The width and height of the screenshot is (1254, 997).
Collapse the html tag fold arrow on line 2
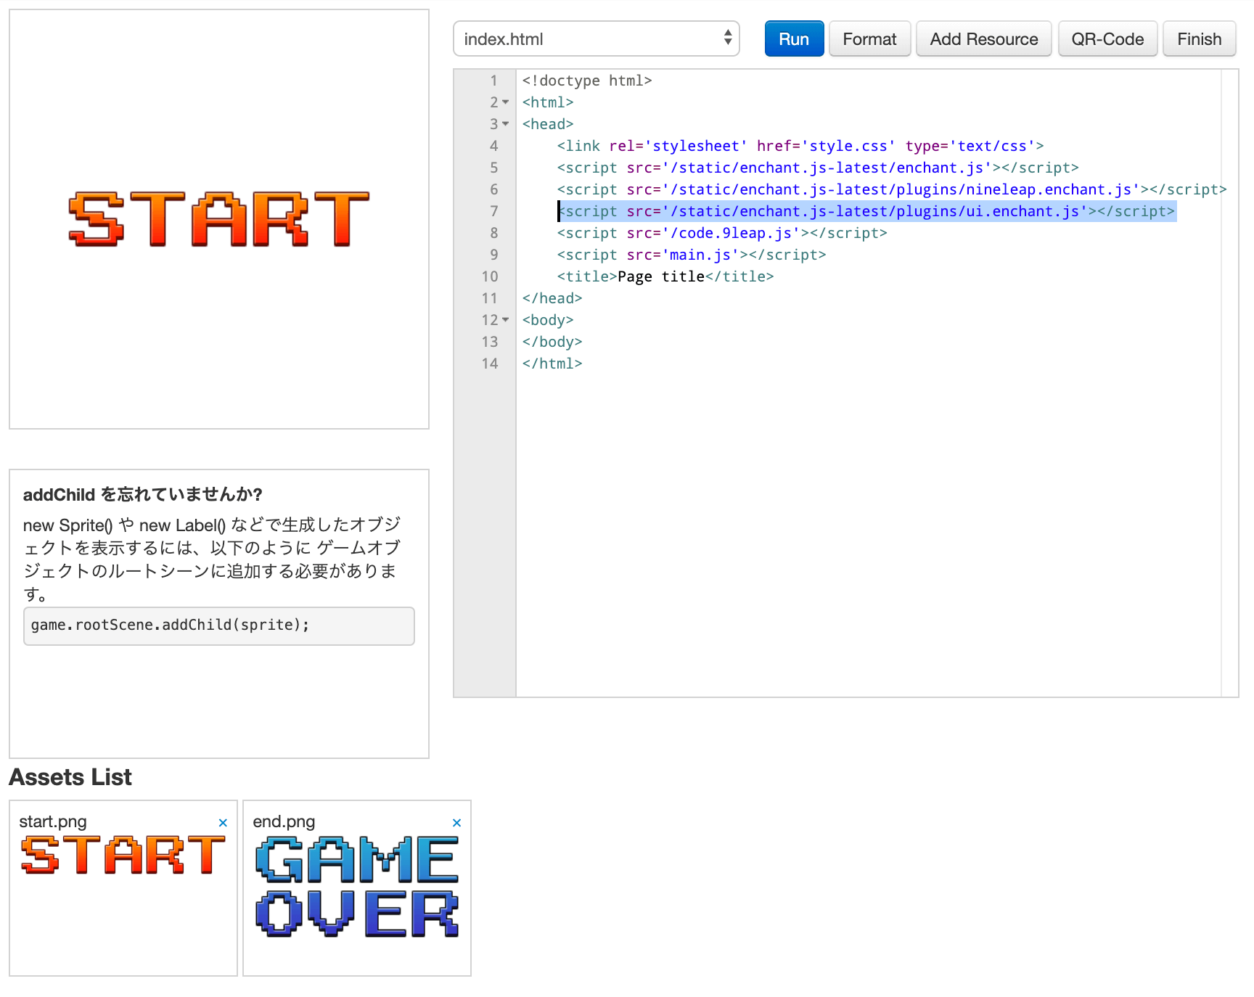pyautogui.click(x=506, y=102)
